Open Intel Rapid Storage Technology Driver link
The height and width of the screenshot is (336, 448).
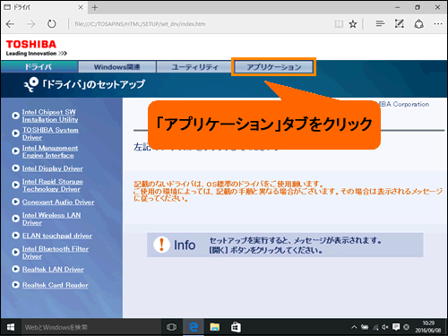[x=53, y=185]
